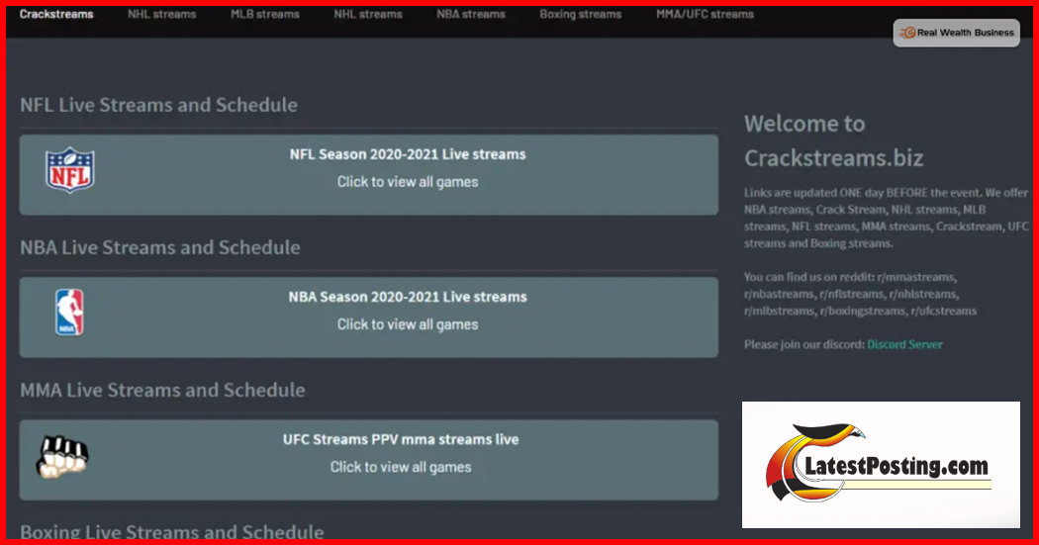Click the NFL shield logo
The width and height of the screenshot is (1039, 545).
tap(69, 170)
